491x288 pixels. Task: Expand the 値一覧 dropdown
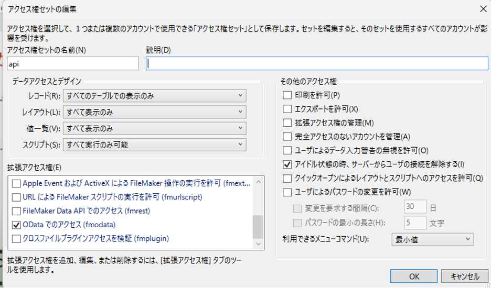[154, 128]
